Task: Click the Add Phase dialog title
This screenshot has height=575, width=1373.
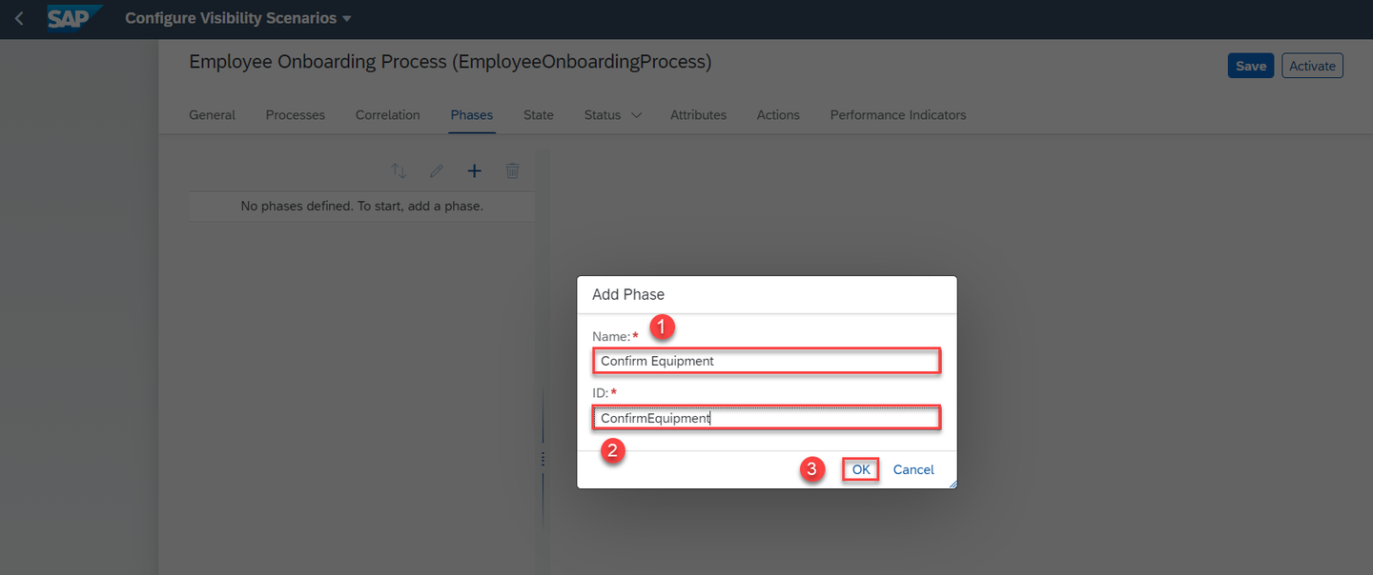Action: point(628,294)
